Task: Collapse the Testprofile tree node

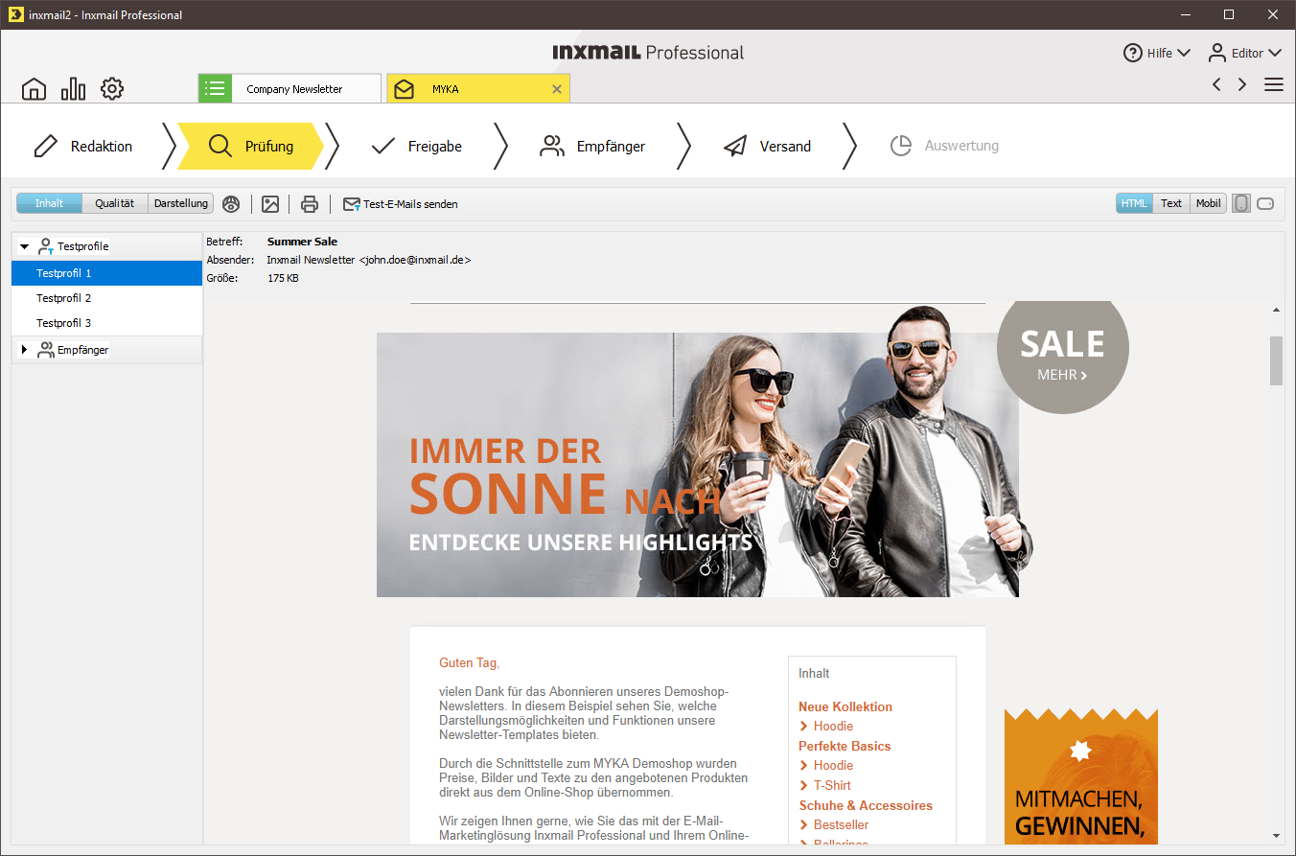Action: (24, 246)
